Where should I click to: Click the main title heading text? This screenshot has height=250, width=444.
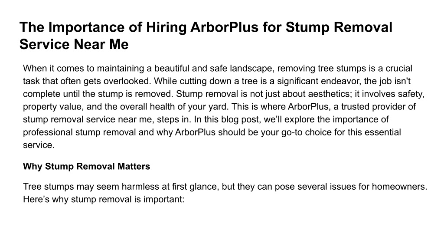[206, 36]
